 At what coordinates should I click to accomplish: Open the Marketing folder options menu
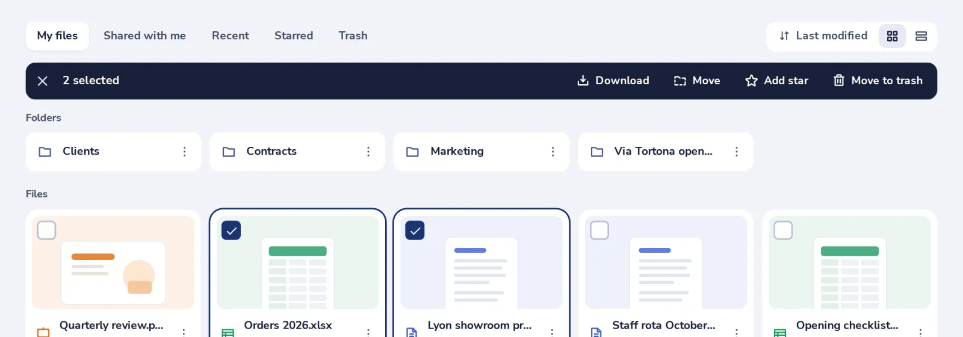coord(553,152)
